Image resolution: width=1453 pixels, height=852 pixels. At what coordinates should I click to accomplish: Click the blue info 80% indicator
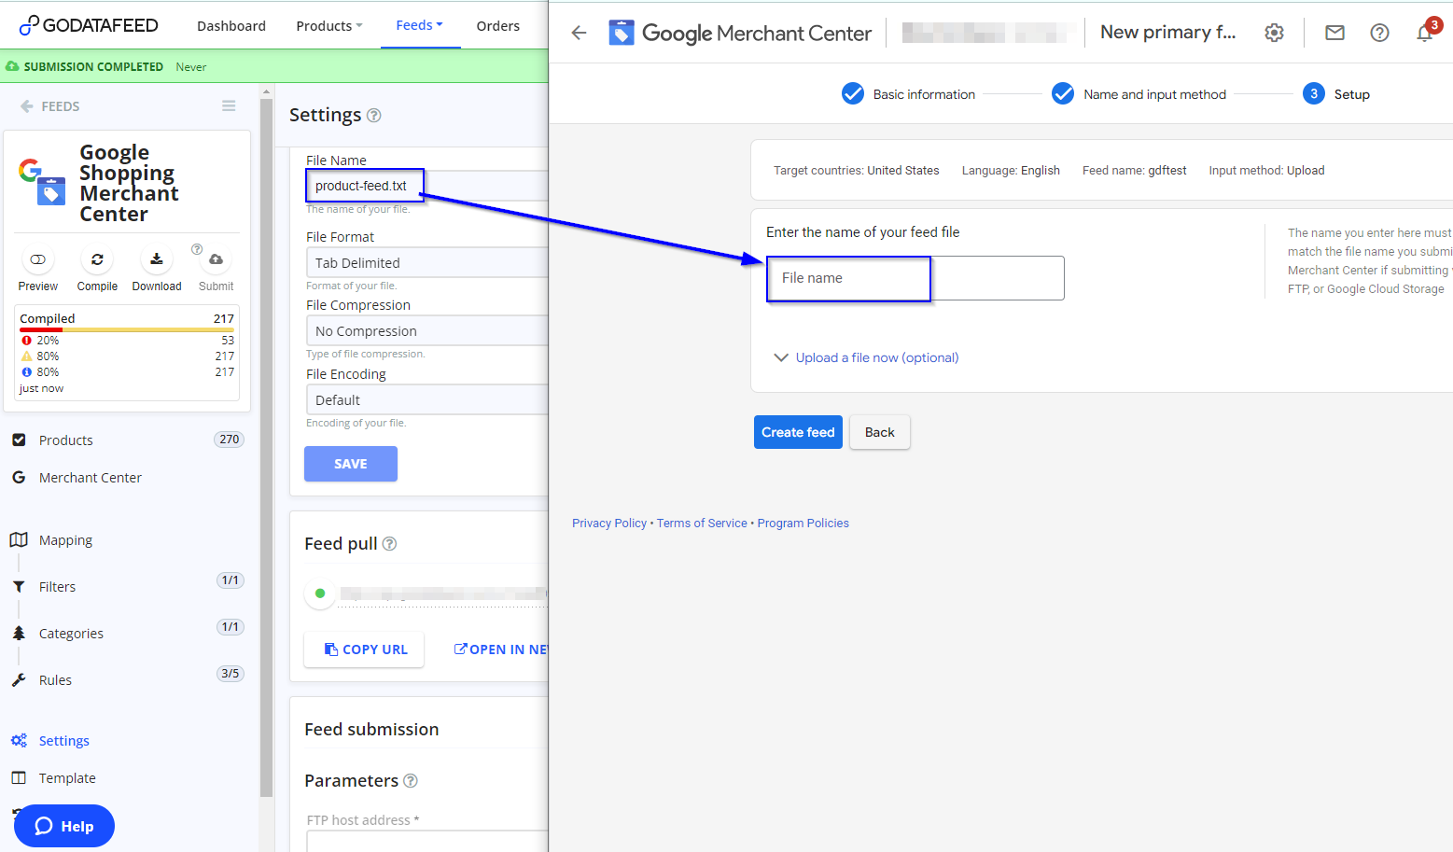coord(26,372)
